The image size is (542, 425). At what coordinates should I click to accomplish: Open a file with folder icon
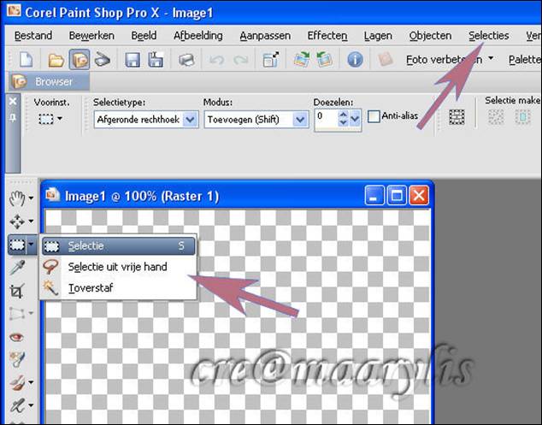[x=56, y=60]
